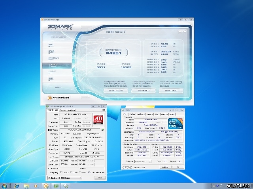This screenshot has height=189, width=253.
Task: Switch to CPU-Z taskbar button
Action: tap(66, 186)
